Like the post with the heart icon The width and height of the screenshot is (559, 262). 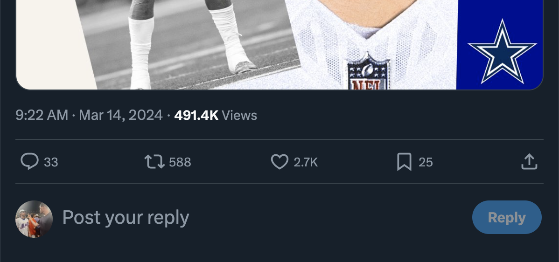279,162
